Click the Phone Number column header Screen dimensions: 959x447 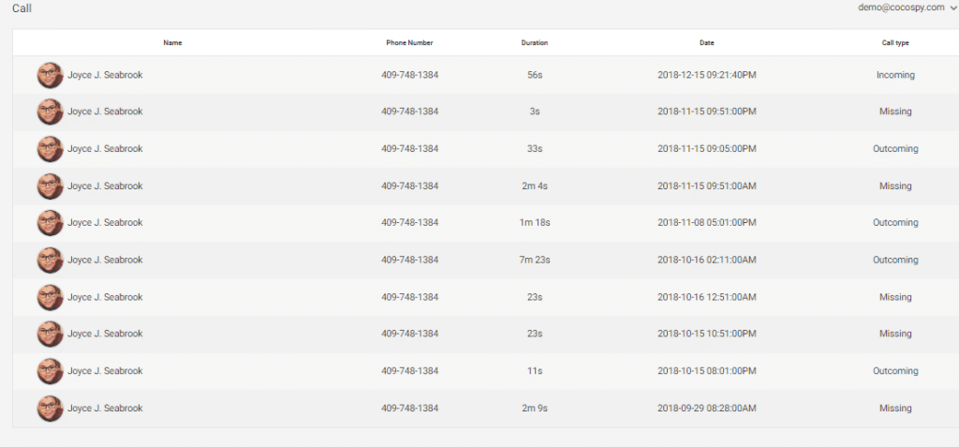click(x=410, y=43)
